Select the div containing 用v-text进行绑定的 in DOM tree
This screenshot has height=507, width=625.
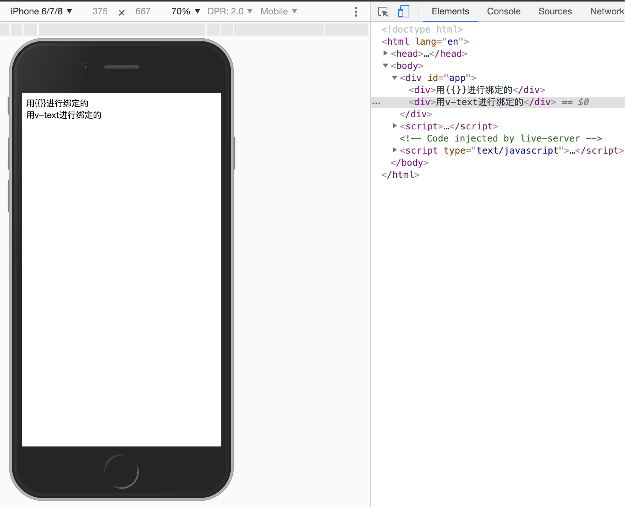click(x=482, y=102)
